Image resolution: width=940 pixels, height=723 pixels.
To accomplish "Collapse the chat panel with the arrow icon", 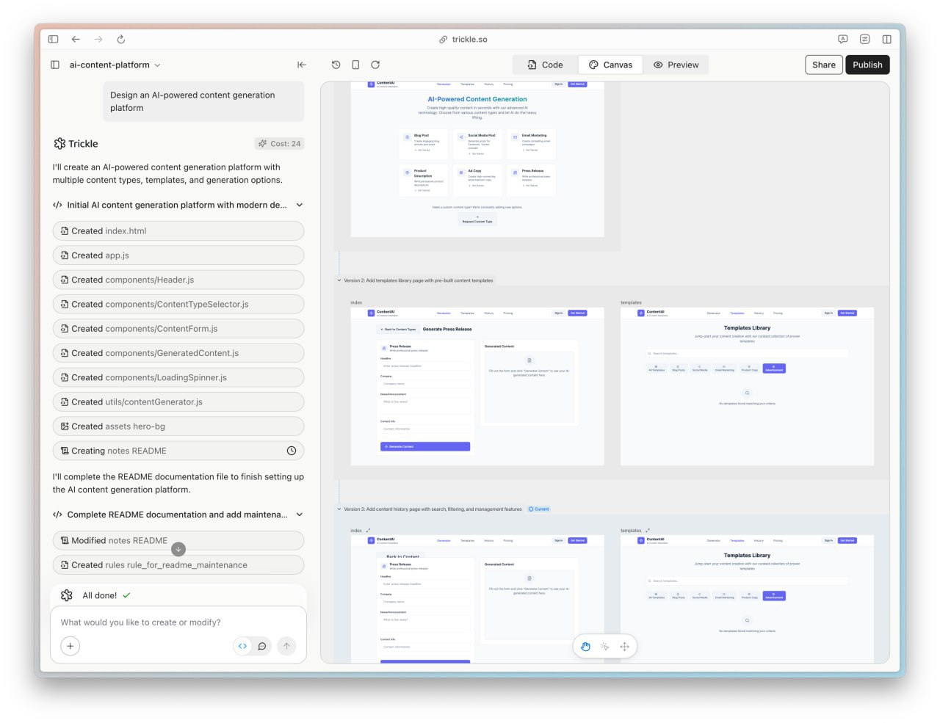I will tap(301, 65).
